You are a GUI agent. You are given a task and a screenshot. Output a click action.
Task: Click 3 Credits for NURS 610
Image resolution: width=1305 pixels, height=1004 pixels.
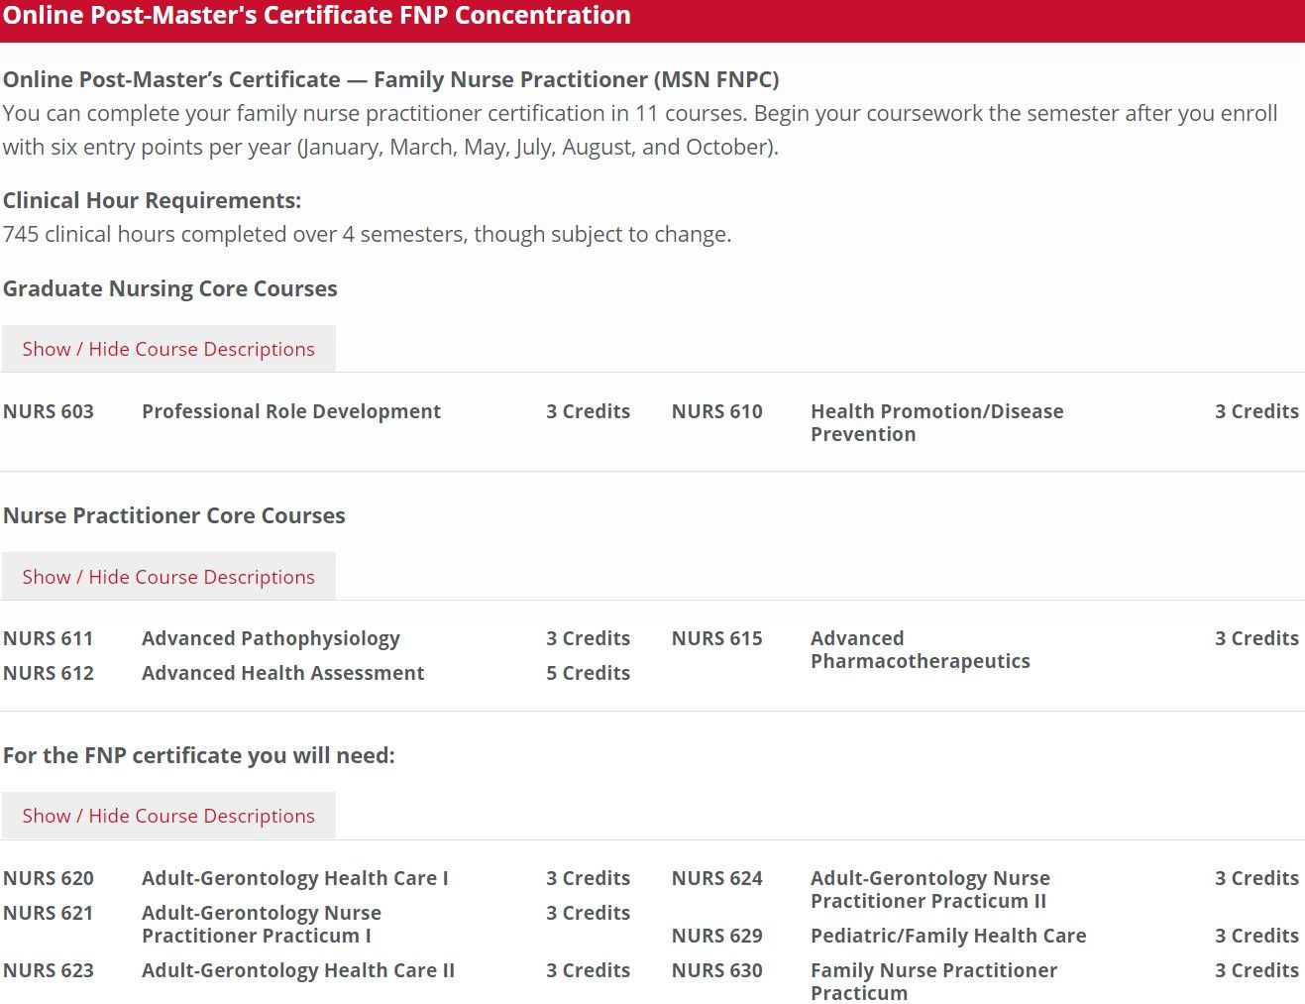[x=1257, y=411]
